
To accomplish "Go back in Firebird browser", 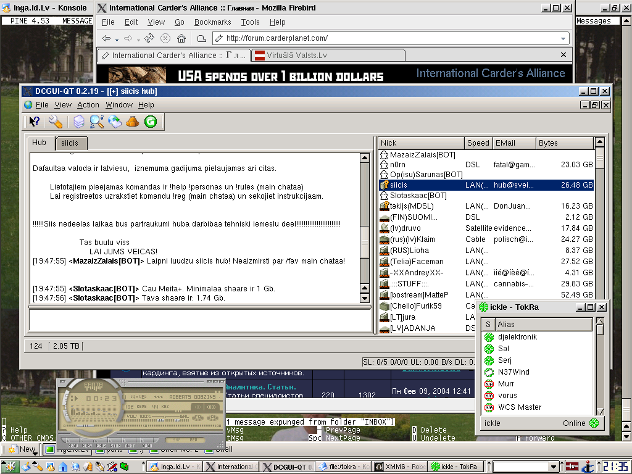I will [106, 38].
